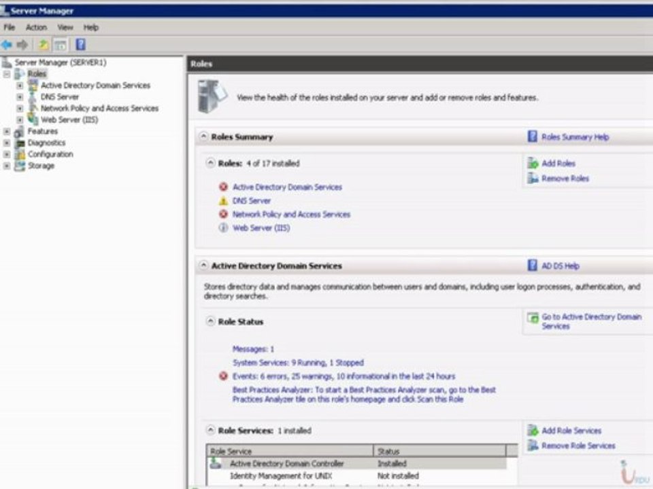Click the error icon beside Events line
The image size is (653, 489).
tap(224, 376)
